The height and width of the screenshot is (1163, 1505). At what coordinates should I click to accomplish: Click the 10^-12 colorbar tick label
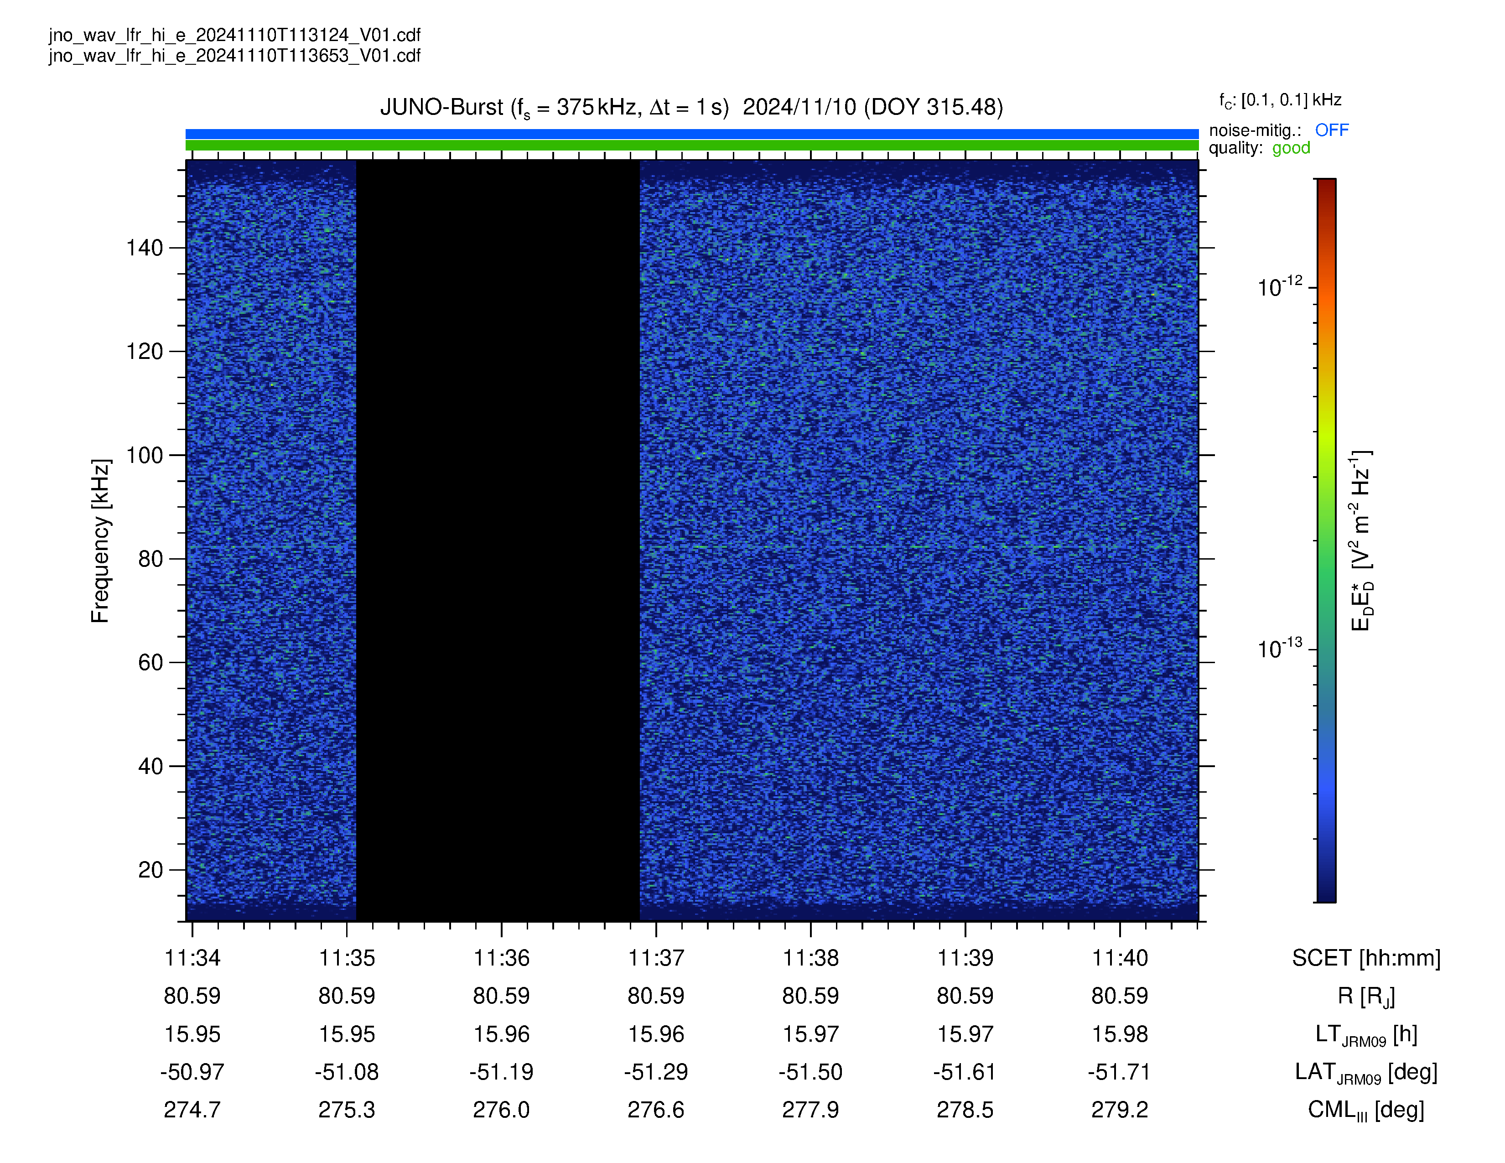pos(1280,286)
